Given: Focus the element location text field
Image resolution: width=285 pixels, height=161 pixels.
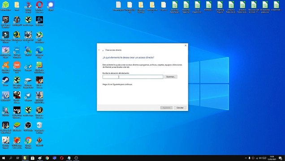Looking at the screenshot, I should (133, 77).
